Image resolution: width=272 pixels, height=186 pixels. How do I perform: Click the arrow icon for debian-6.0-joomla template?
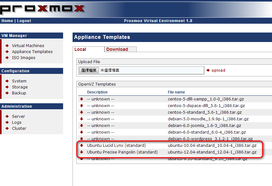(81, 126)
